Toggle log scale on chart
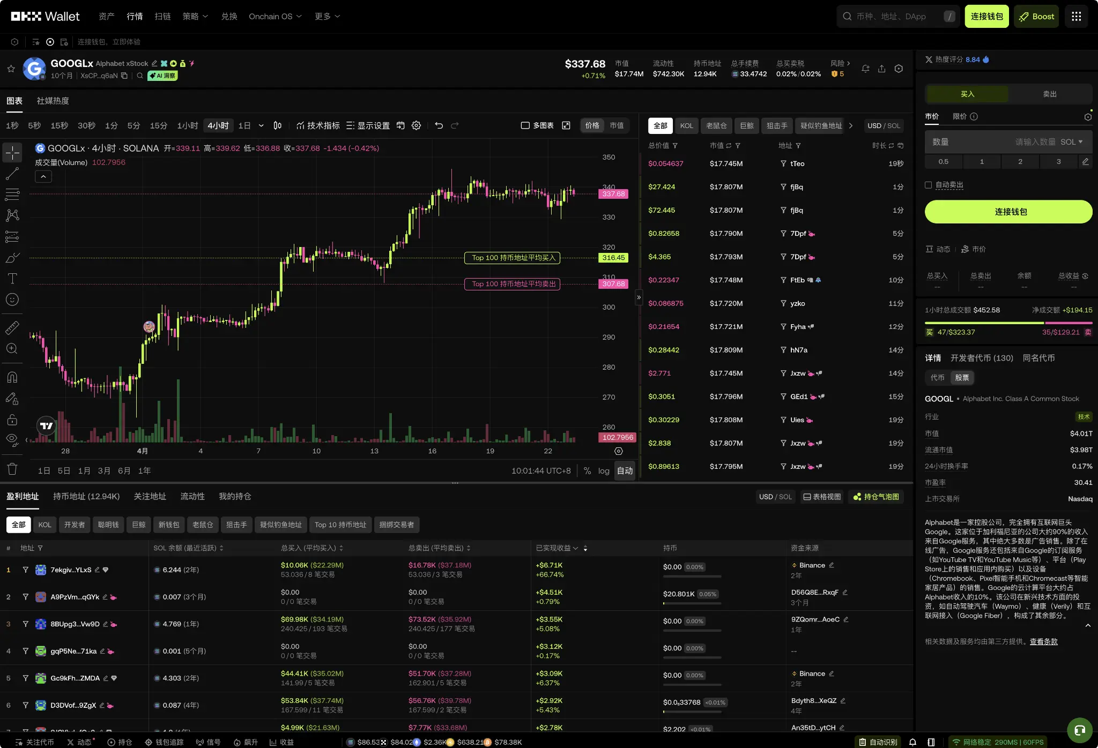 tap(604, 470)
